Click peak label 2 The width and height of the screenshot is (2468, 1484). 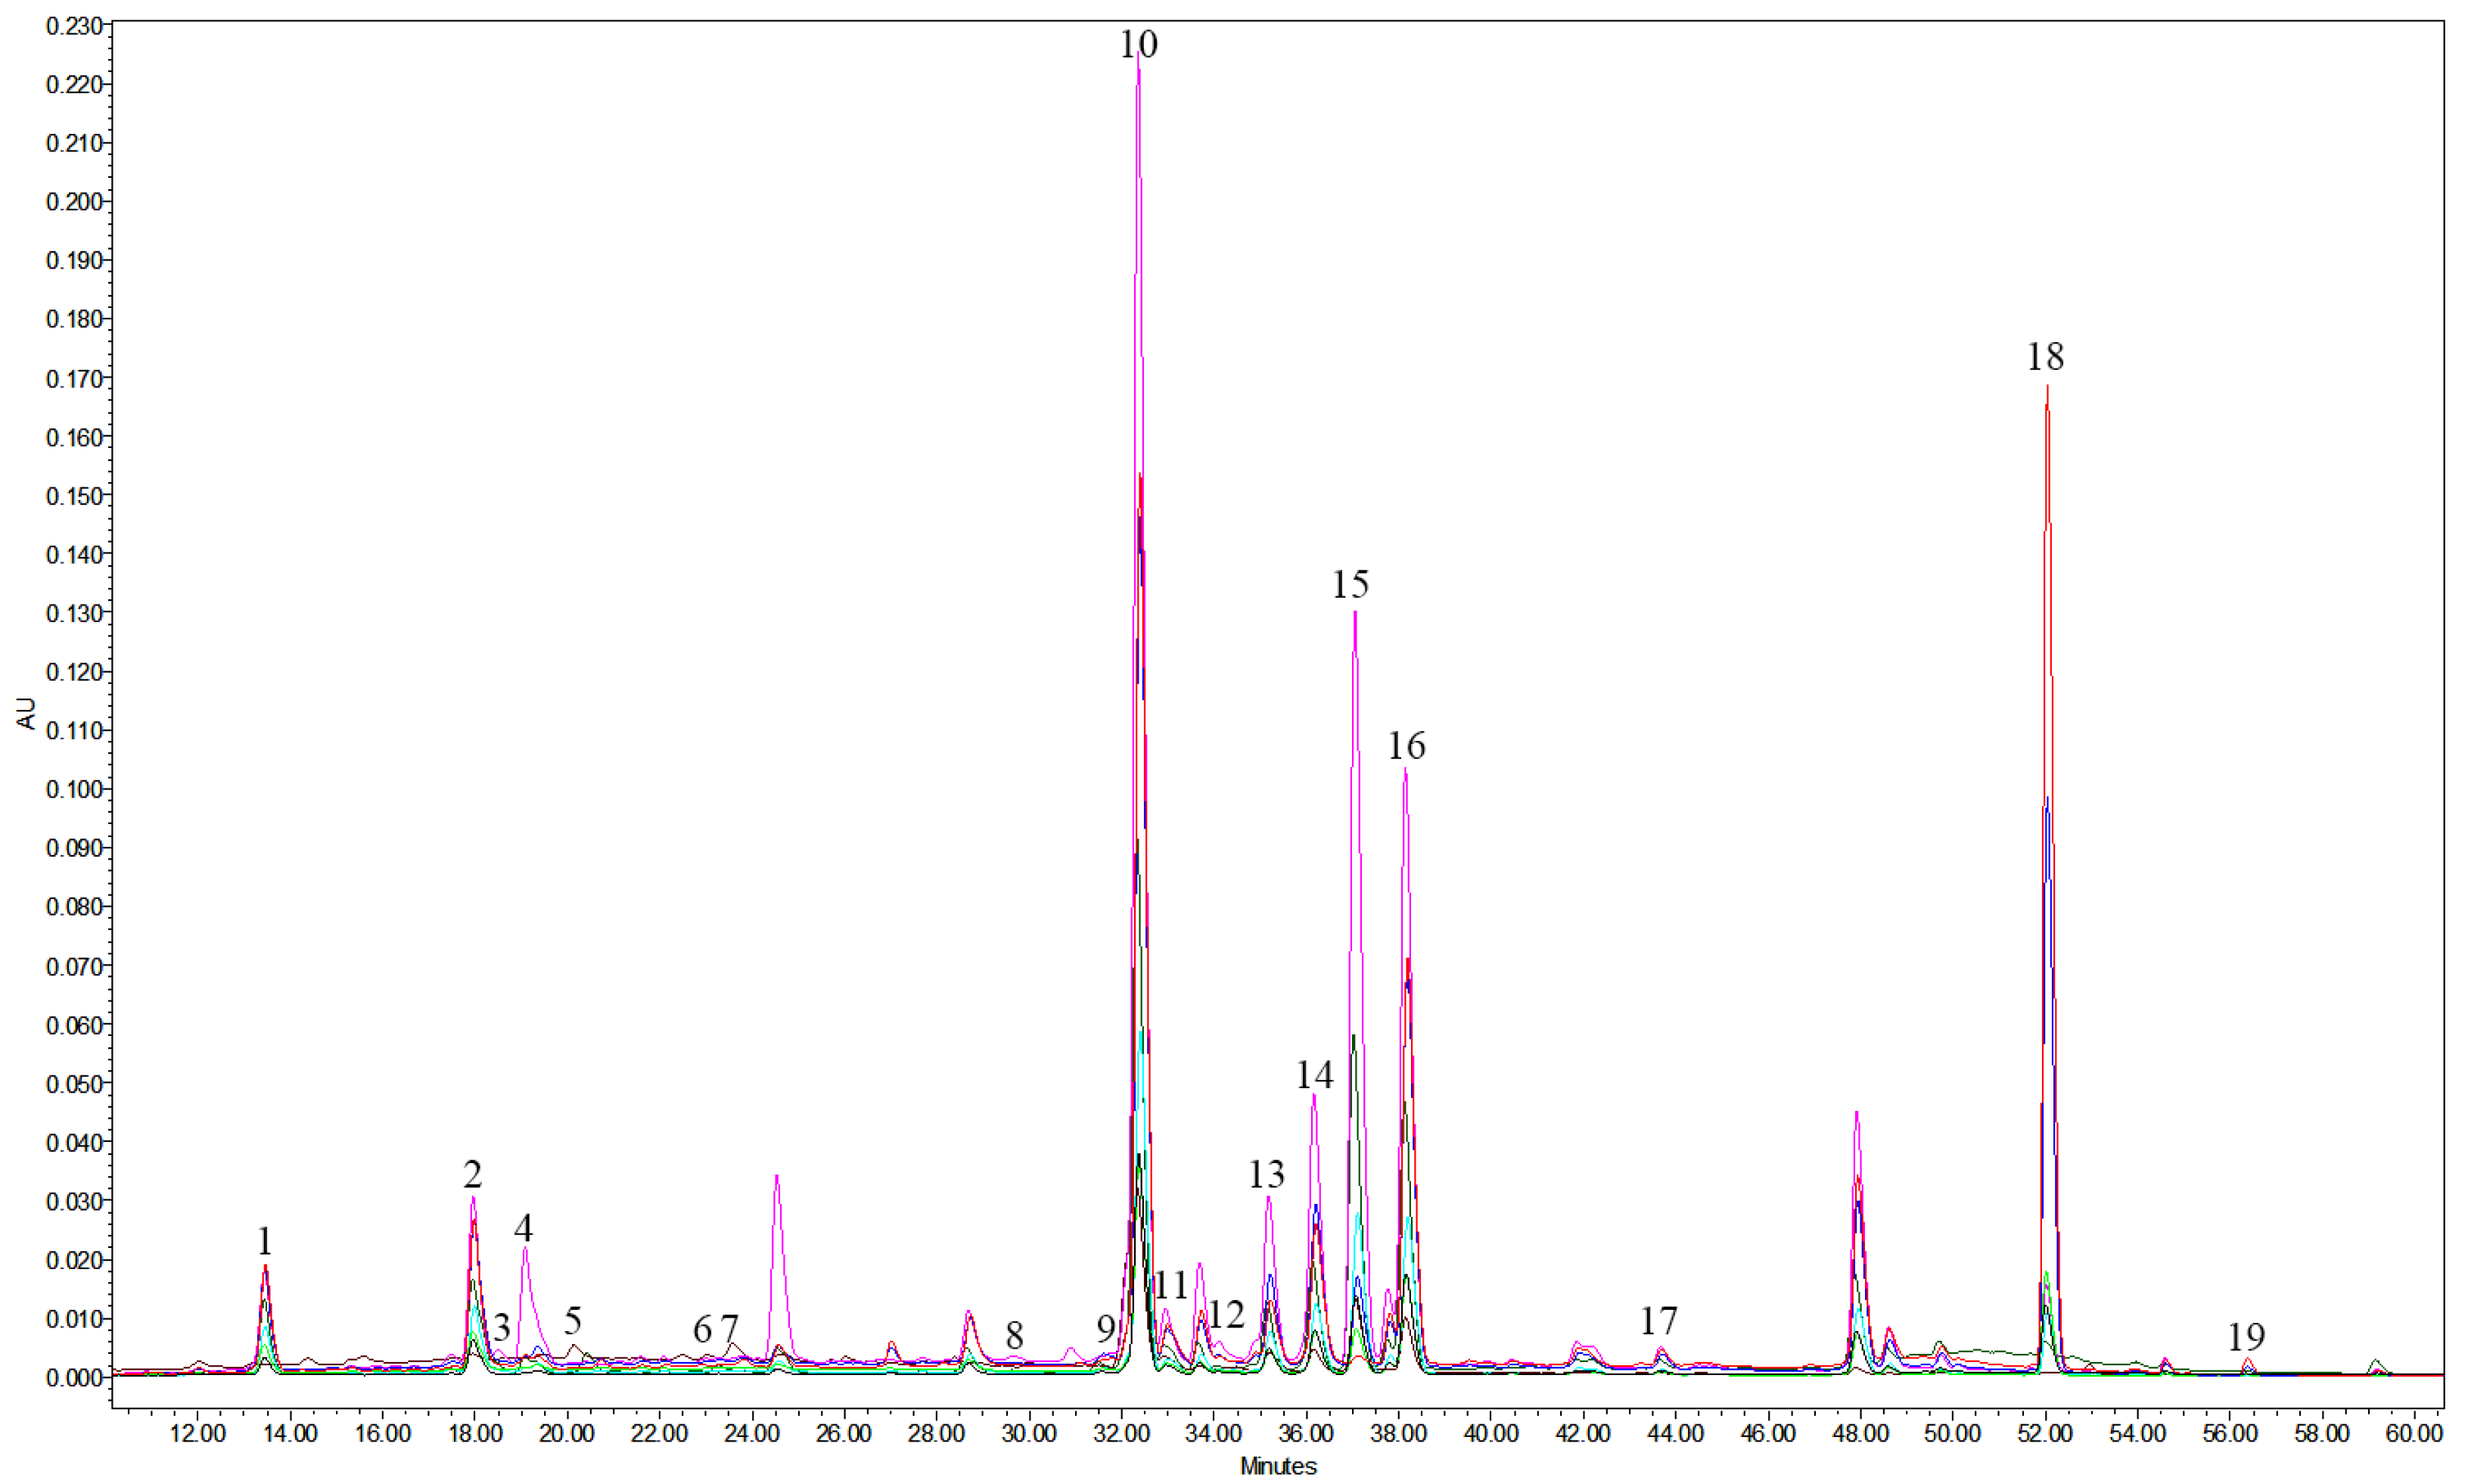tap(472, 1174)
